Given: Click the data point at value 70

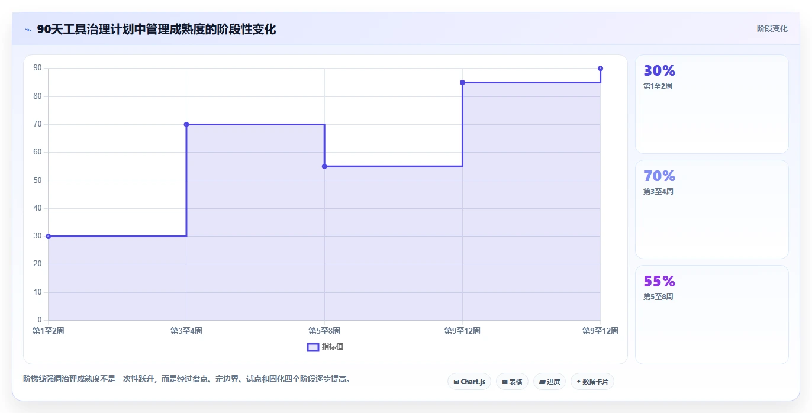Looking at the screenshot, I should (x=186, y=124).
